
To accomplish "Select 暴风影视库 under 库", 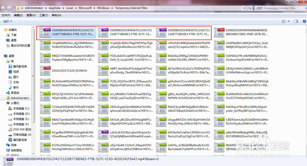I will tap(18, 67).
